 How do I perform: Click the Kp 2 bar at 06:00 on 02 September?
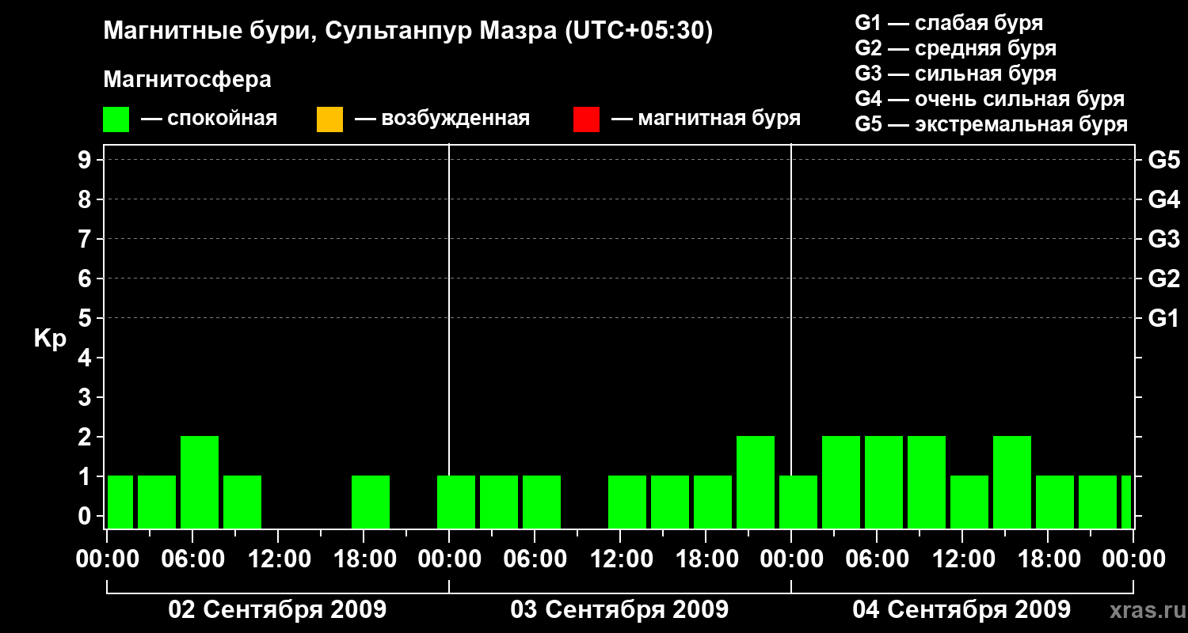point(200,482)
